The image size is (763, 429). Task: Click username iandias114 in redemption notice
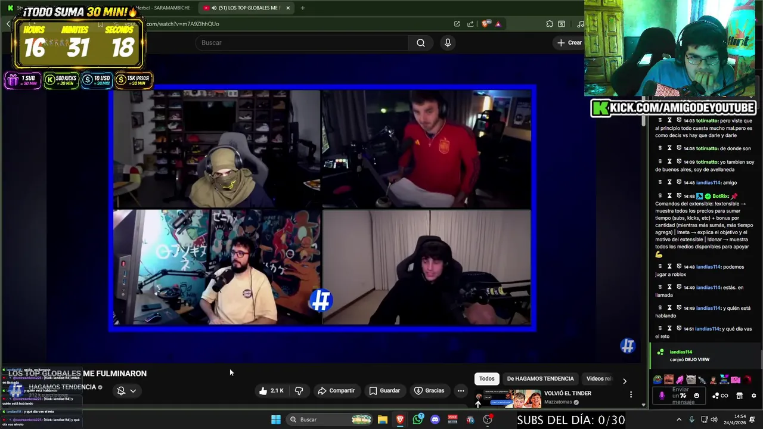click(681, 352)
